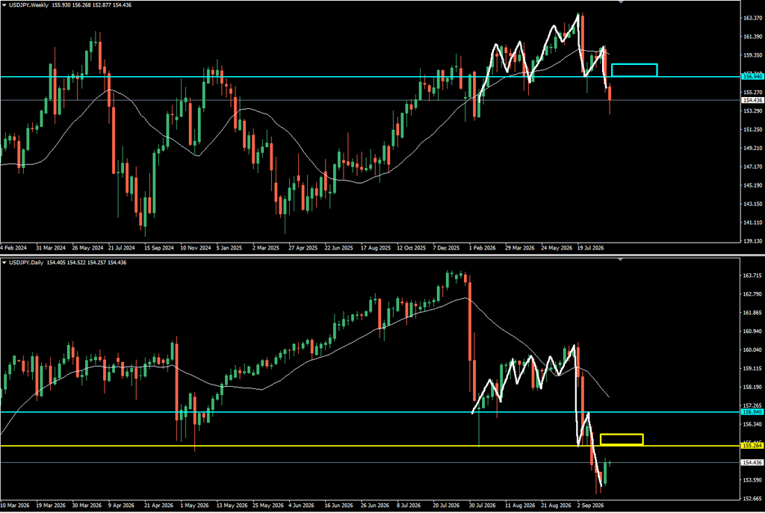Click the cyan 156.940 price label on Weekly
Viewport: 765px width, 513px height.
[752, 77]
